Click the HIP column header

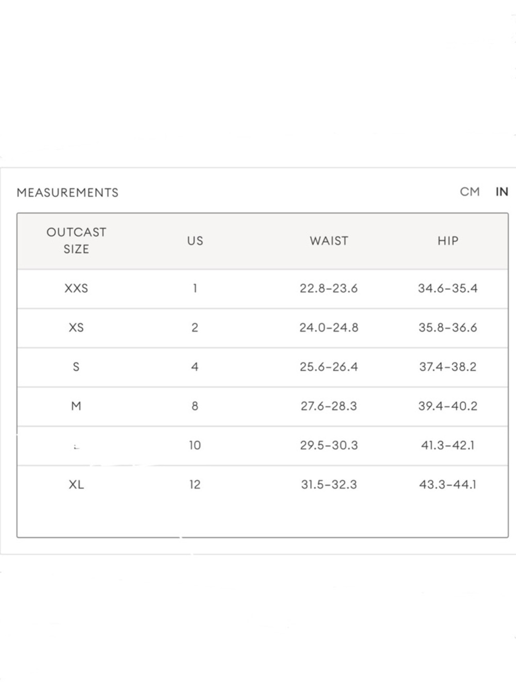coord(448,241)
